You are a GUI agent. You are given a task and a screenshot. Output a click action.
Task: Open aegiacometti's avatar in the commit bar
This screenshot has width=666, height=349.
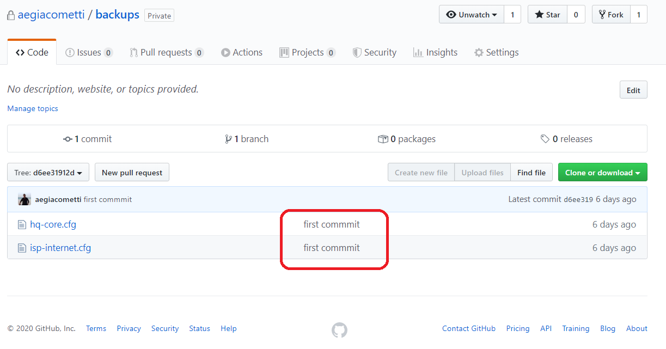pyautogui.click(x=24, y=199)
